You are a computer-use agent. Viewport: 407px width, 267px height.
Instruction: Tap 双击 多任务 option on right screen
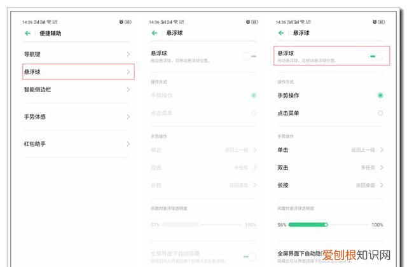point(330,168)
